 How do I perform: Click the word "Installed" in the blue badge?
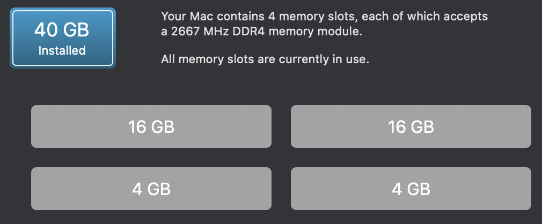[x=62, y=51]
